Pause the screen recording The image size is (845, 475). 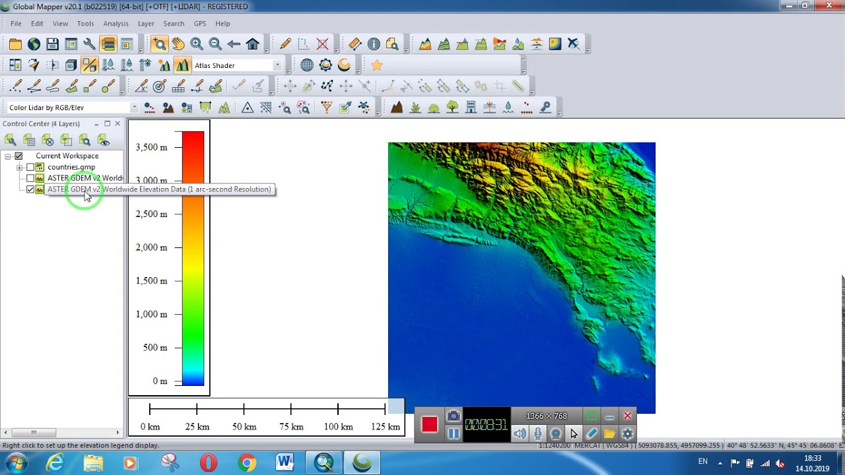453,433
